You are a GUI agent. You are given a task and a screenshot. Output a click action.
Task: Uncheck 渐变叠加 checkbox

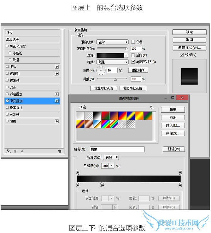8,101
